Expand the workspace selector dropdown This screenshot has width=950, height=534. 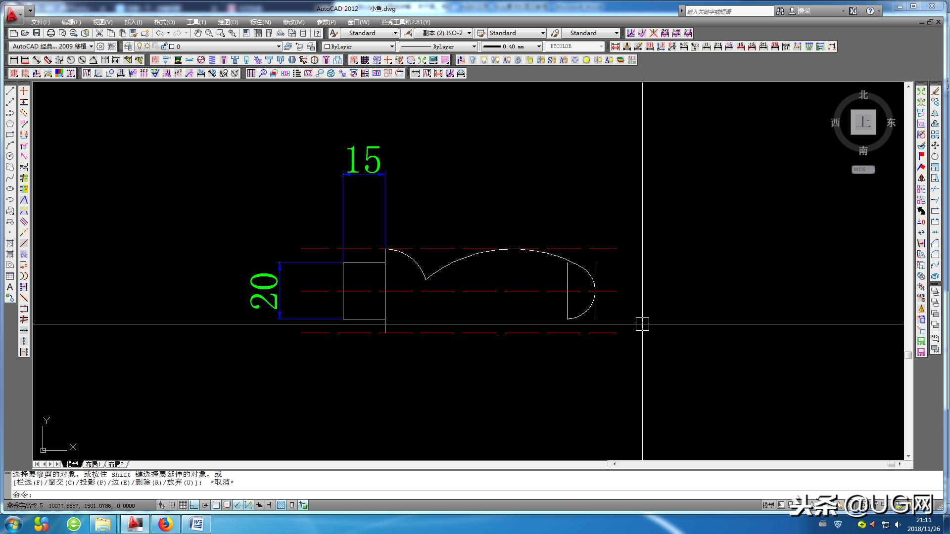pyautogui.click(x=91, y=46)
